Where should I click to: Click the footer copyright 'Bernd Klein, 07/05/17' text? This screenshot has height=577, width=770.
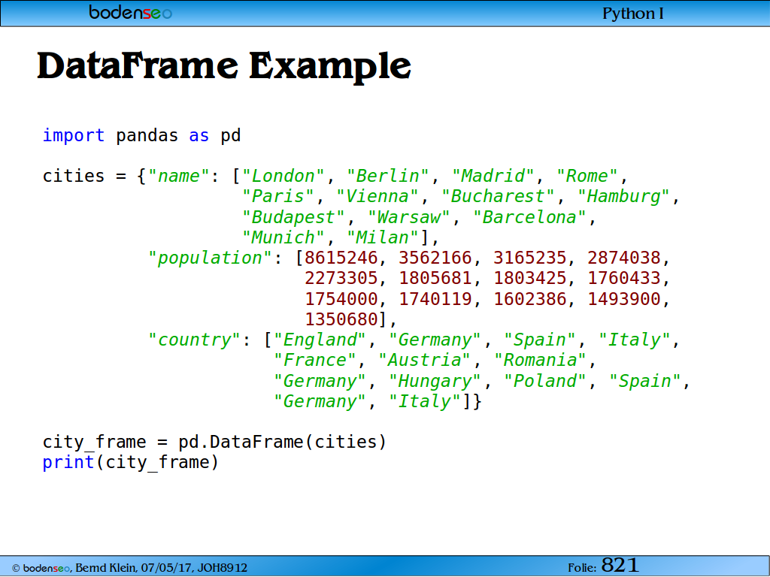(135, 568)
